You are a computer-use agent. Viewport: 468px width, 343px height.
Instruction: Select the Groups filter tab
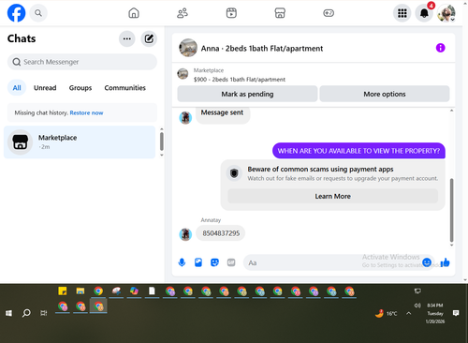click(x=80, y=88)
